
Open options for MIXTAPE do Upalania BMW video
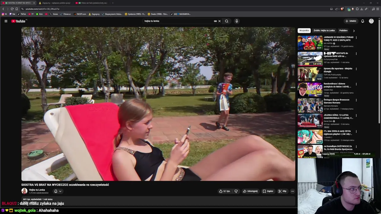pos(356,54)
